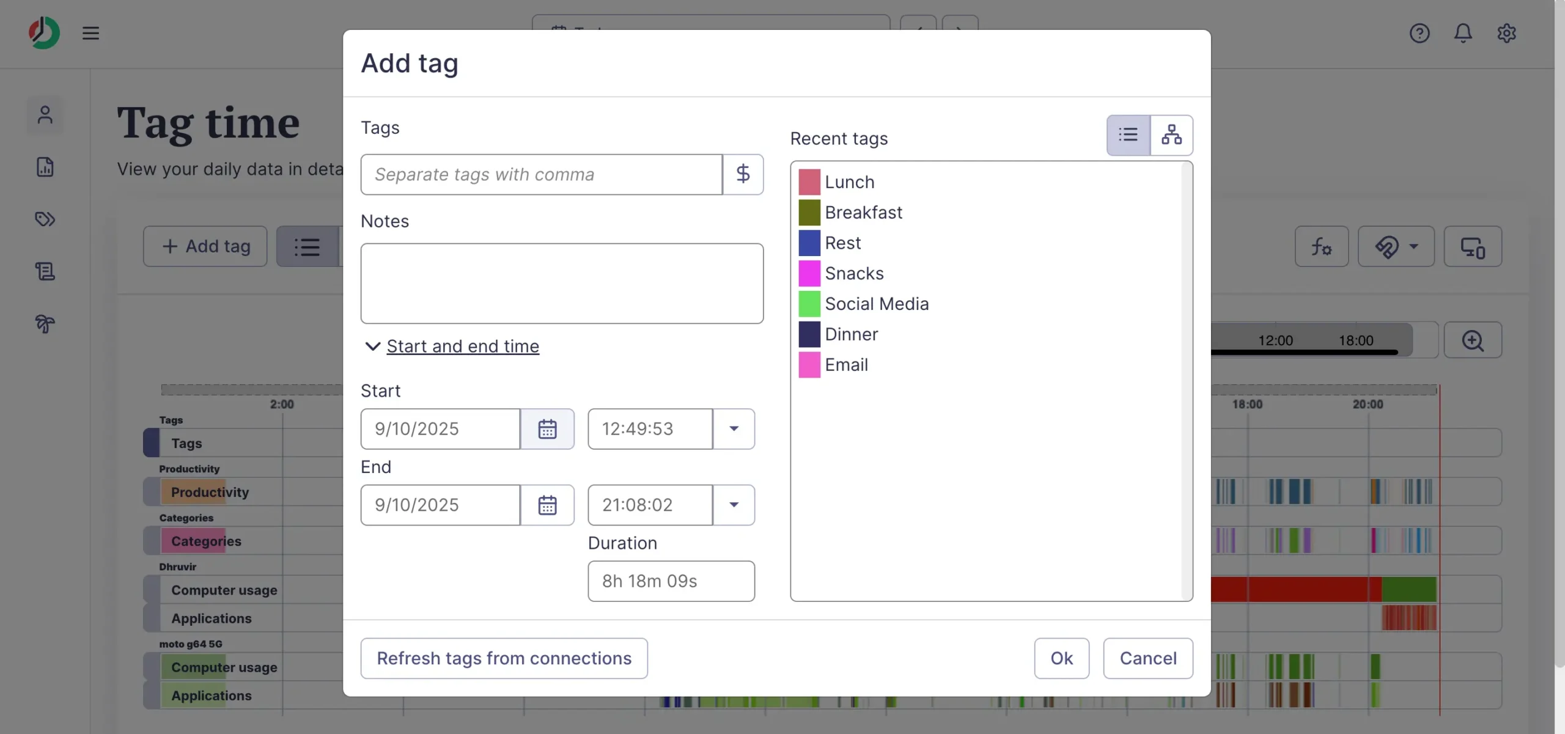The image size is (1565, 734).
Task: Select the Social Media recent tag
Action: [877, 304]
